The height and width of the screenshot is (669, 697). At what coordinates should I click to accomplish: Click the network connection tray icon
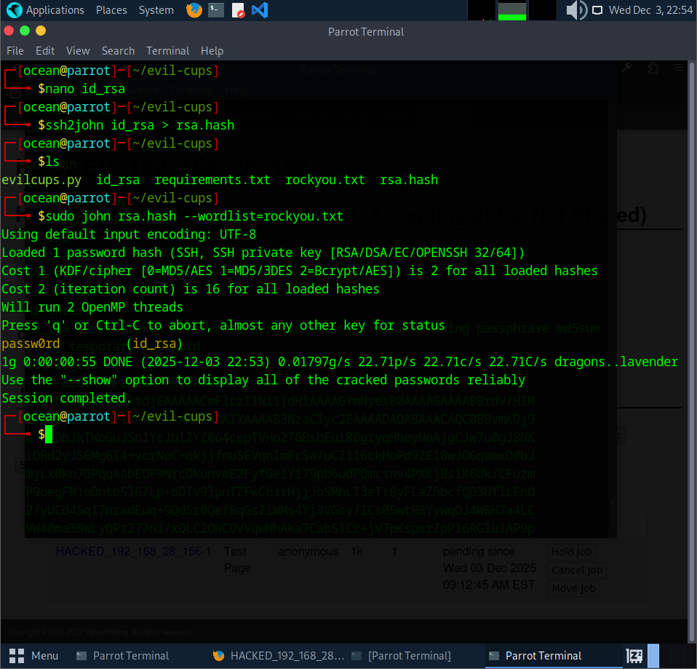pyautogui.click(x=597, y=10)
